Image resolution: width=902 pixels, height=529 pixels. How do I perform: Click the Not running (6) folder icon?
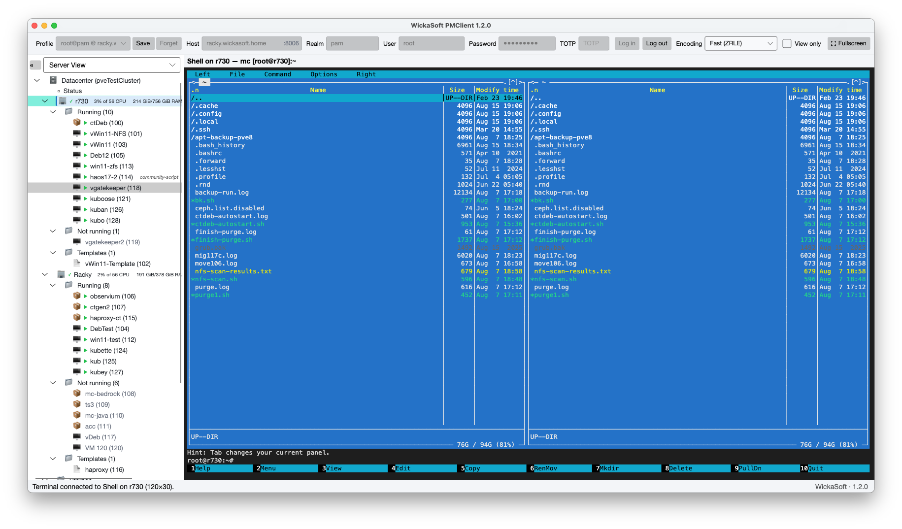pyautogui.click(x=69, y=383)
